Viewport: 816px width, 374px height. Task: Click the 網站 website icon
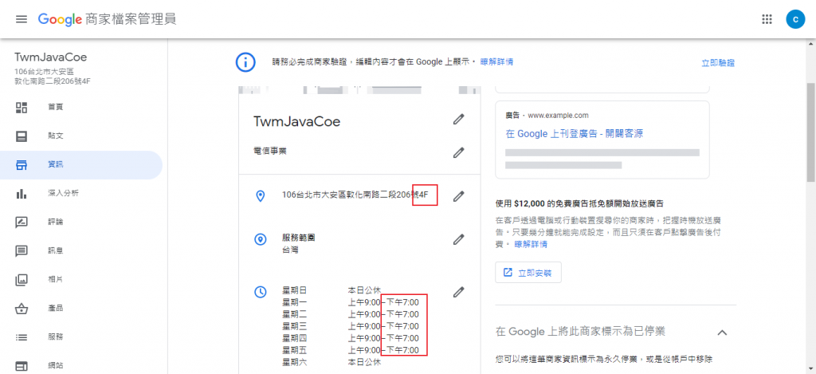coord(22,366)
